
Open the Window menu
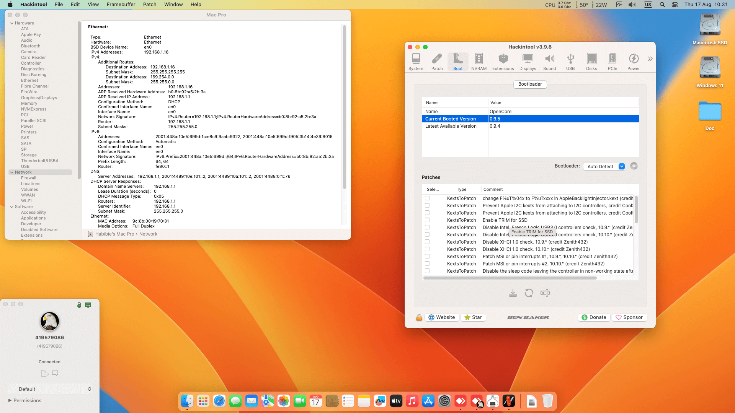tap(173, 5)
